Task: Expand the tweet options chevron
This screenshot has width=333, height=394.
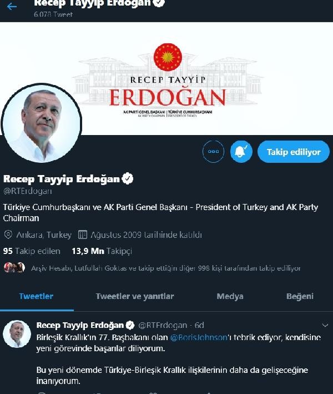Action: click(x=325, y=325)
